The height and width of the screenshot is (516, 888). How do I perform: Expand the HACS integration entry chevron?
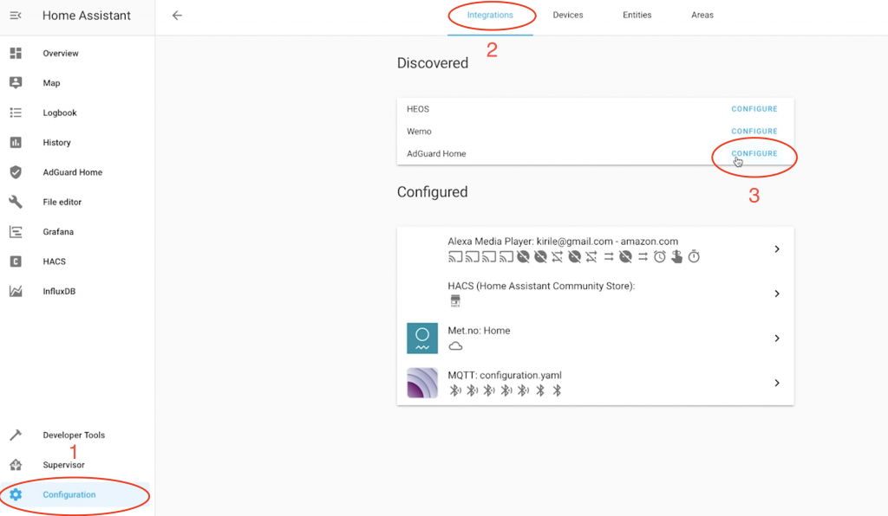tap(777, 293)
